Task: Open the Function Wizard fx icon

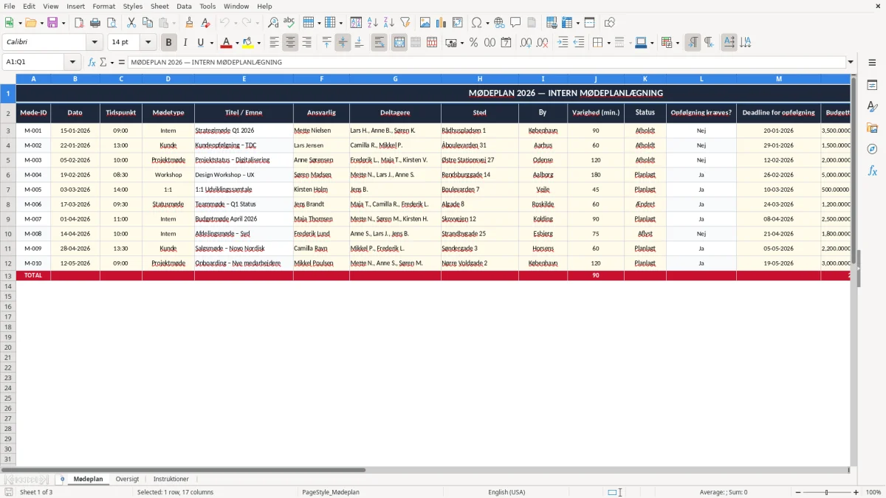Action: tap(92, 62)
